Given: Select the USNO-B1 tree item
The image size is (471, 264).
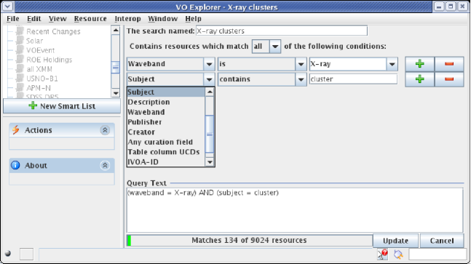Looking at the screenshot, I should coord(42,79).
